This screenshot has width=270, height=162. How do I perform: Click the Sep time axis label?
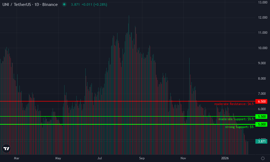(142, 158)
